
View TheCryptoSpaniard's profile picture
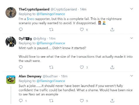click(x=11, y=13)
